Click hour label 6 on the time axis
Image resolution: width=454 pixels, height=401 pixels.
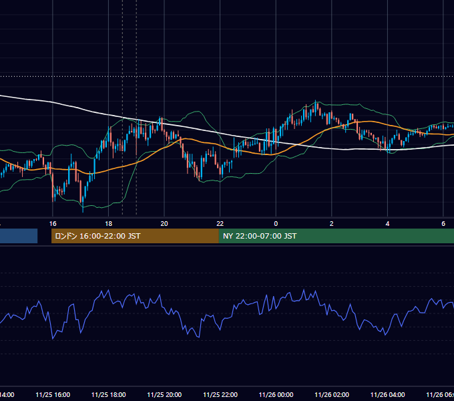[443, 224]
